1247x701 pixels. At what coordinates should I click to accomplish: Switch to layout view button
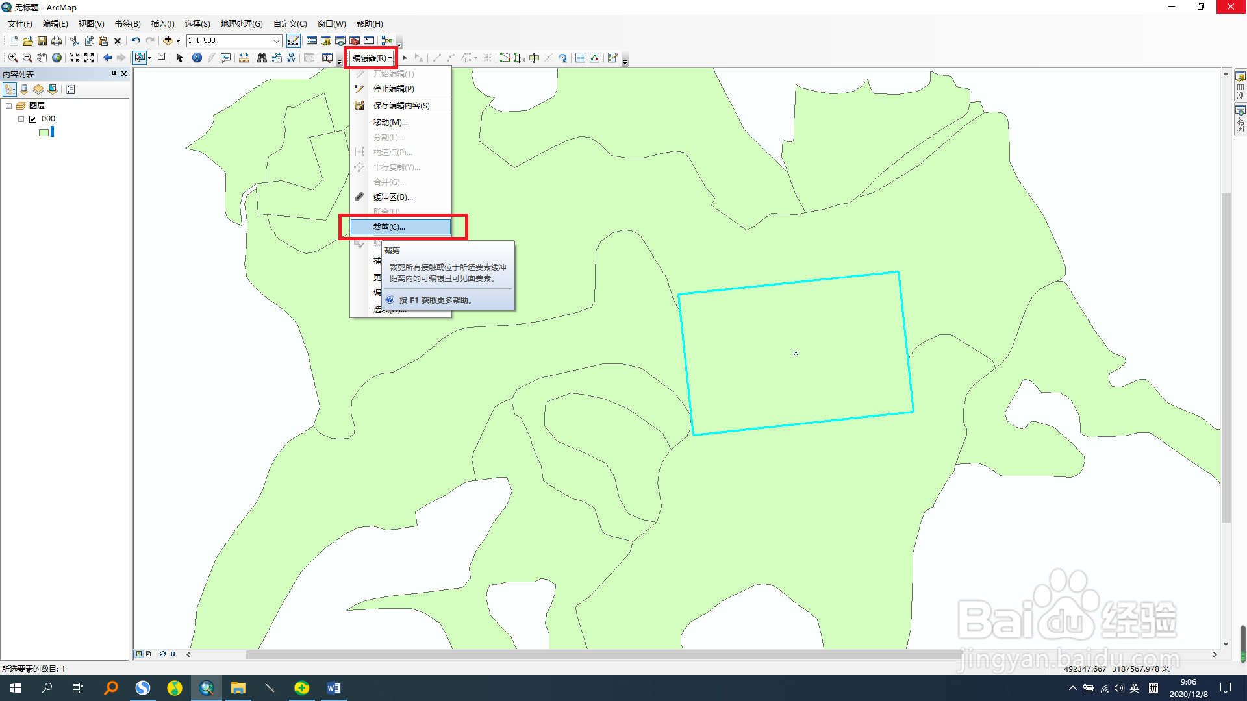149,654
